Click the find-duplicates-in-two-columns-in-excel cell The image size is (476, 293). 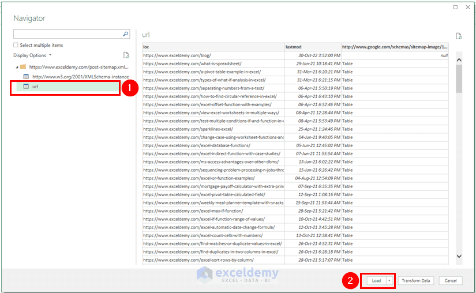click(213, 252)
